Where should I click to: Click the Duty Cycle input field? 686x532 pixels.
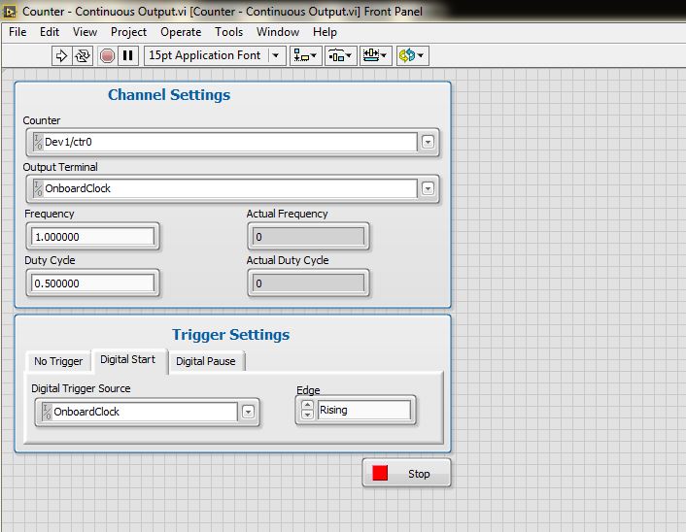92,283
